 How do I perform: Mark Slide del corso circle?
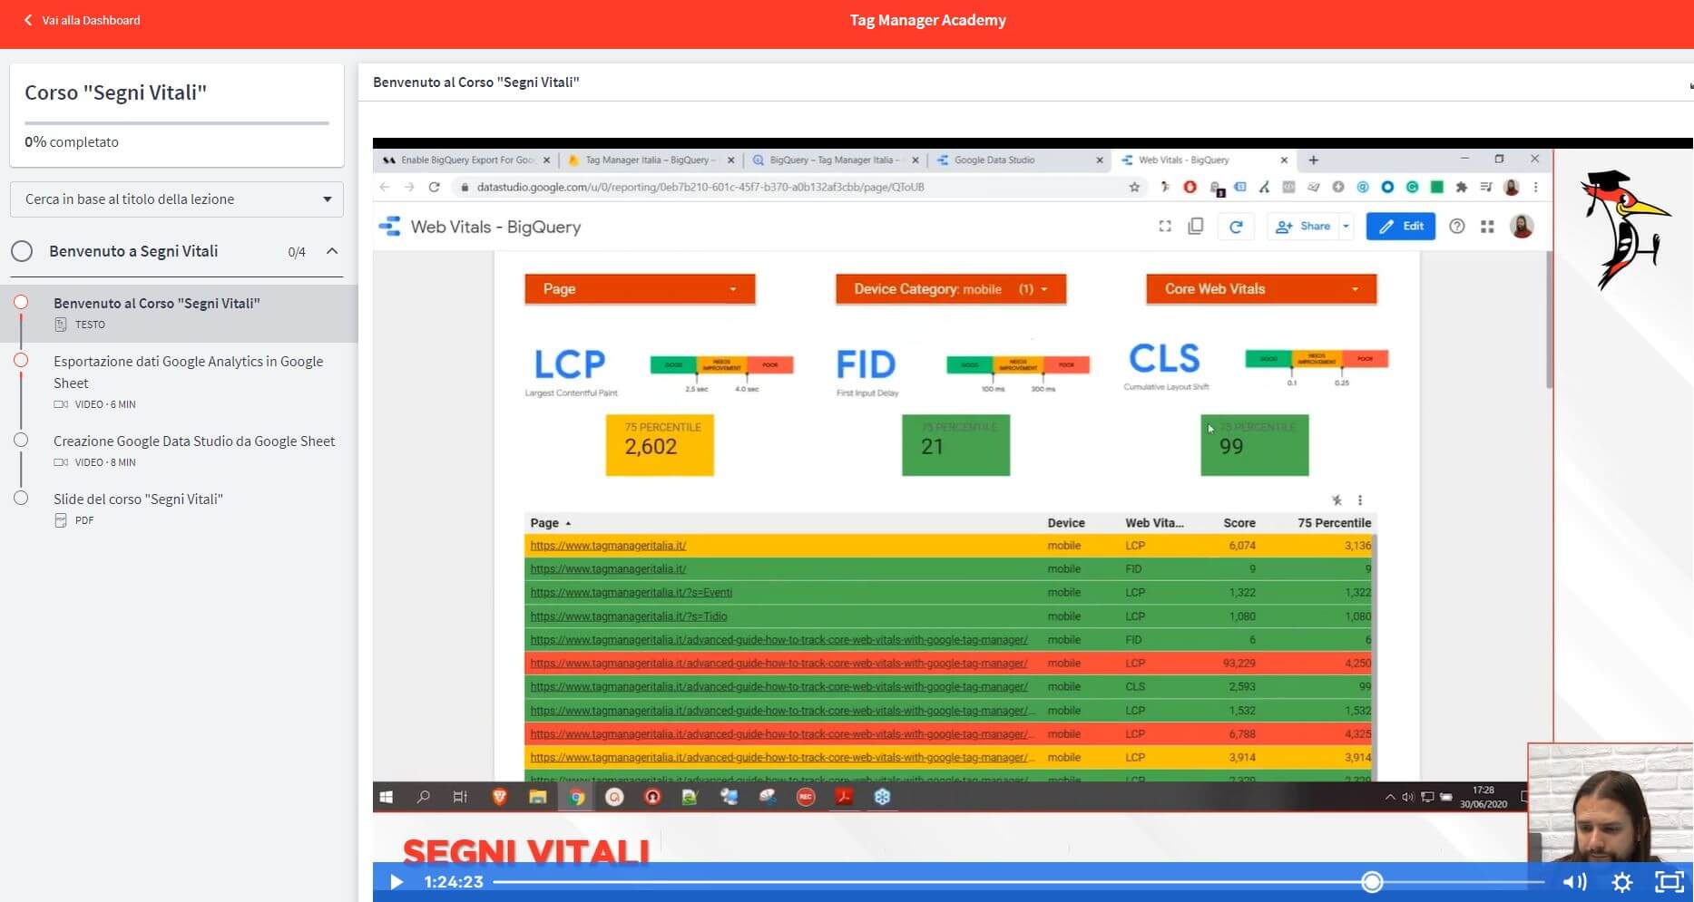[x=21, y=499]
